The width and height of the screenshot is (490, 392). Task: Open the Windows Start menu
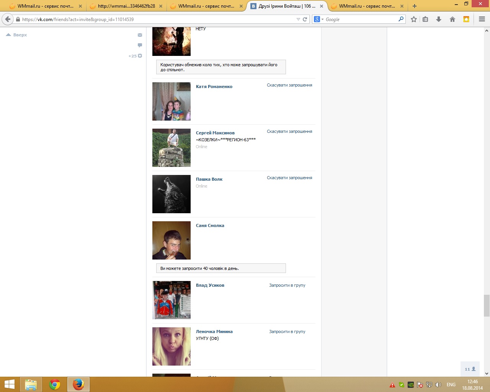(9, 384)
